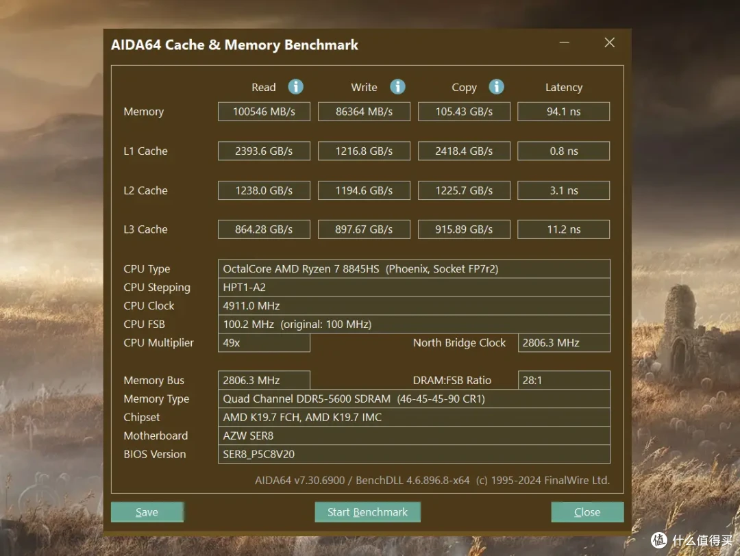Select the L2 Cache write 1194.6 GB/s

click(364, 190)
